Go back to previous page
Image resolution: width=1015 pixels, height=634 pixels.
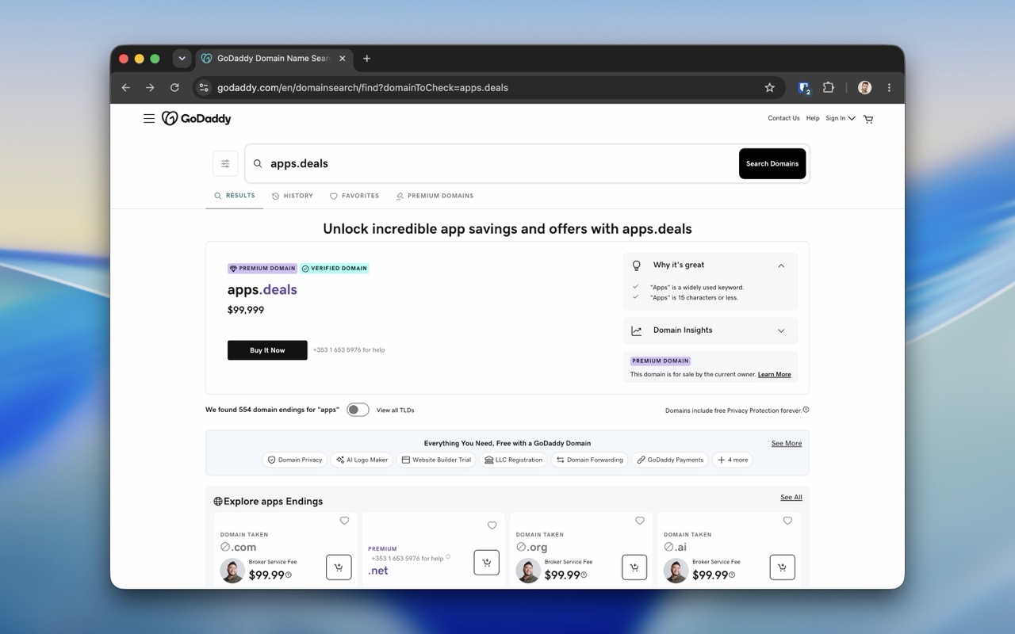[125, 87]
